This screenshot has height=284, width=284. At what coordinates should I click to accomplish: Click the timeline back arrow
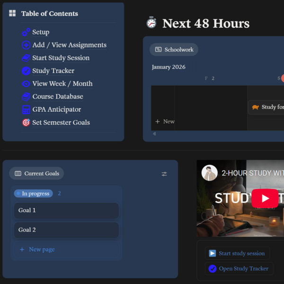click(154, 133)
